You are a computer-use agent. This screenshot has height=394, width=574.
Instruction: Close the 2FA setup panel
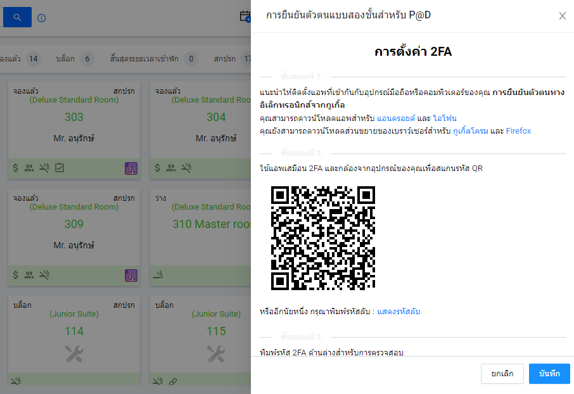tap(563, 16)
